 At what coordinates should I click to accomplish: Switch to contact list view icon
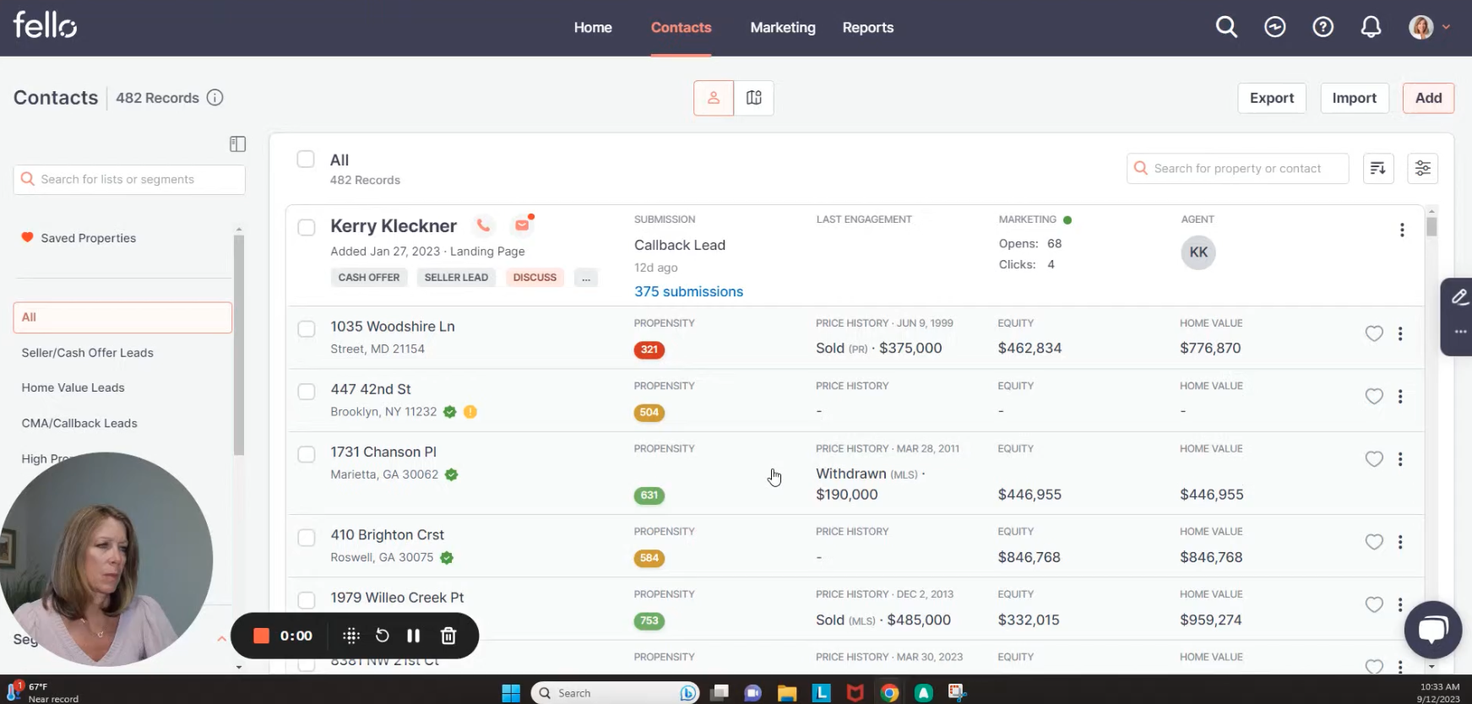click(714, 98)
